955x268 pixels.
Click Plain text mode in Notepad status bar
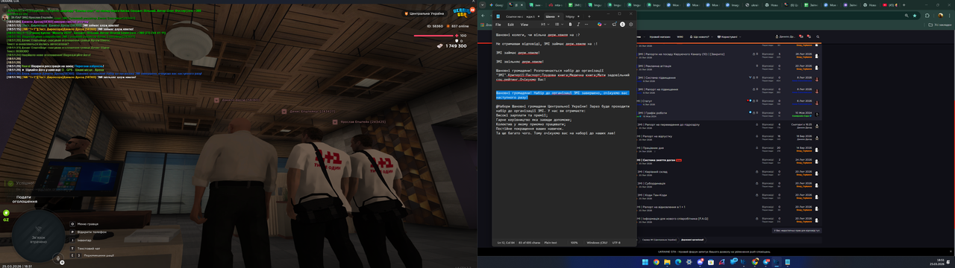pyautogui.click(x=551, y=243)
